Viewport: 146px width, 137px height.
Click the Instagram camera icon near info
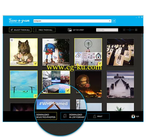(133, 116)
